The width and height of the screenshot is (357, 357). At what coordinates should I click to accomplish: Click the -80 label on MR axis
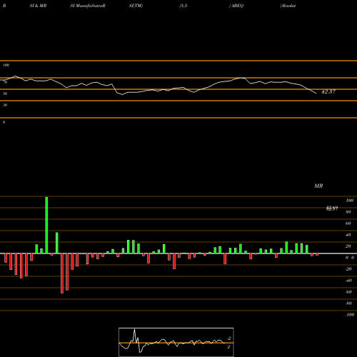point(348,303)
